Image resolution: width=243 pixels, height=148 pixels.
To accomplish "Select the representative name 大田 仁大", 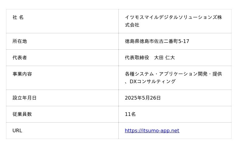I will coord(164,58).
